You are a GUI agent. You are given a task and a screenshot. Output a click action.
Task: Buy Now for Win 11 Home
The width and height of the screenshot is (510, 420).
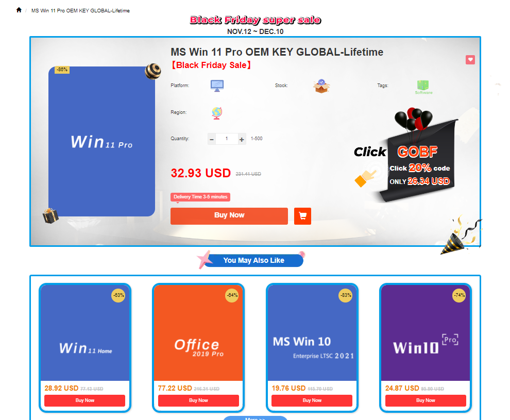click(84, 400)
